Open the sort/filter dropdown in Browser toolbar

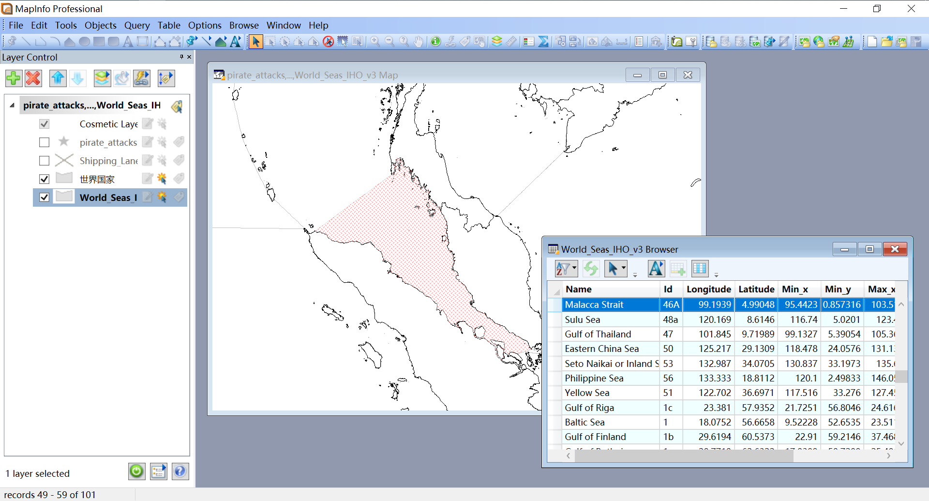574,268
